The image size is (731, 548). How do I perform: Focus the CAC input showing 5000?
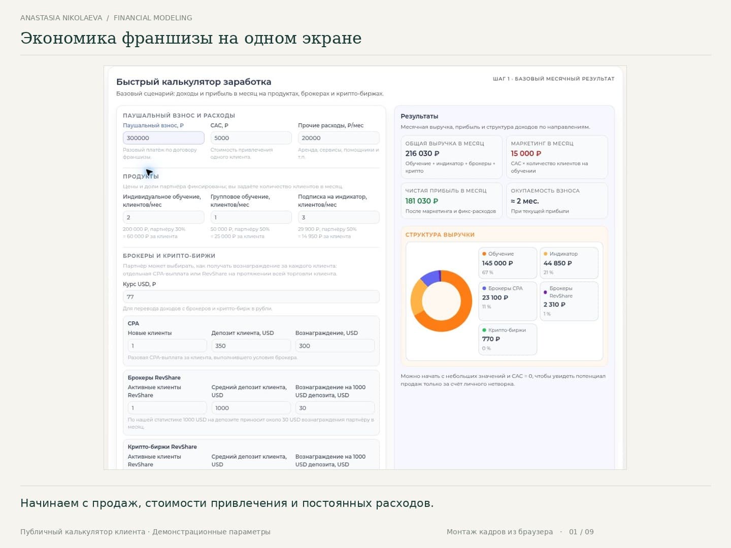(x=251, y=138)
